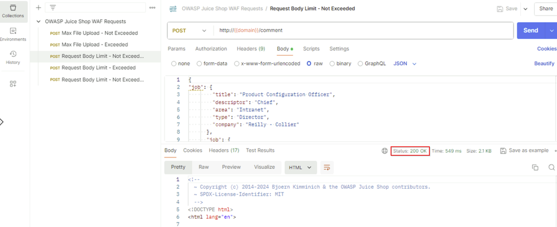The image size is (557, 227).
Task: Open the Collections sidebar panel
Action: coord(13,11)
